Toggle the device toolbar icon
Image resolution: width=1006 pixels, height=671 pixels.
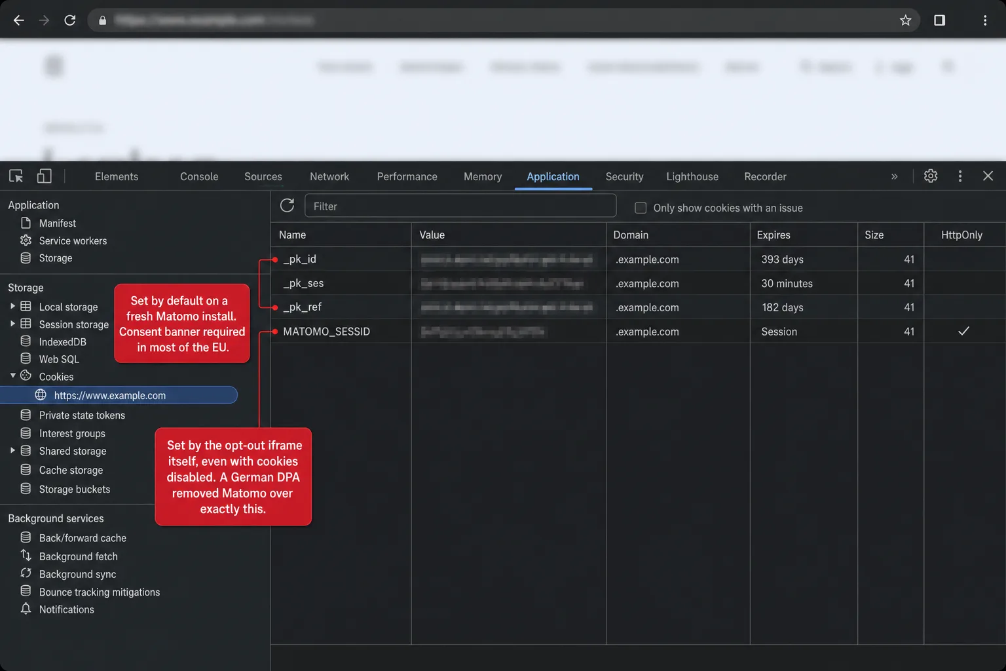44,176
